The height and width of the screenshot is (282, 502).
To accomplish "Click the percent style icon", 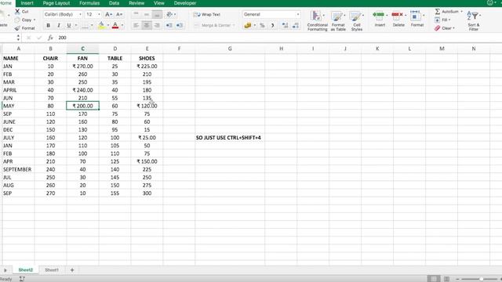I will [x=262, y=25].
